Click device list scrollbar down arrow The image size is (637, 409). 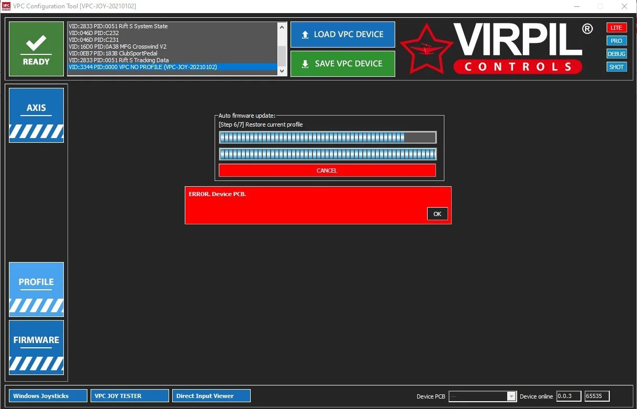tap(282, 71)
